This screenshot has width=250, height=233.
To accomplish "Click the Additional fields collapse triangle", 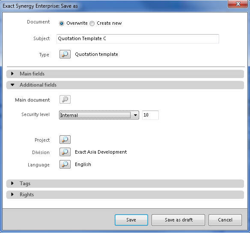I will pos(12,85).
